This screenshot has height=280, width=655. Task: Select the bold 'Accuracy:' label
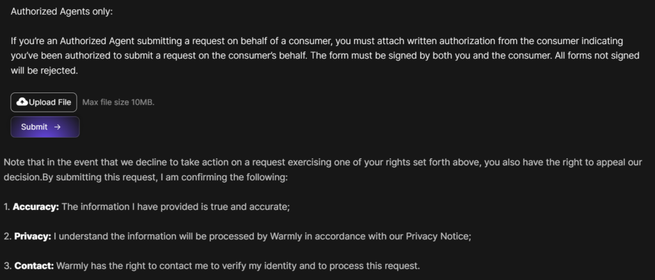coord(36,207)
